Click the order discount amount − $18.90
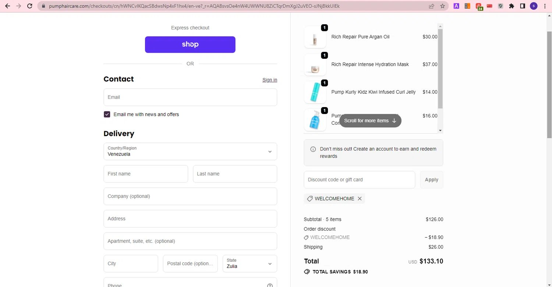 (434, 237)
